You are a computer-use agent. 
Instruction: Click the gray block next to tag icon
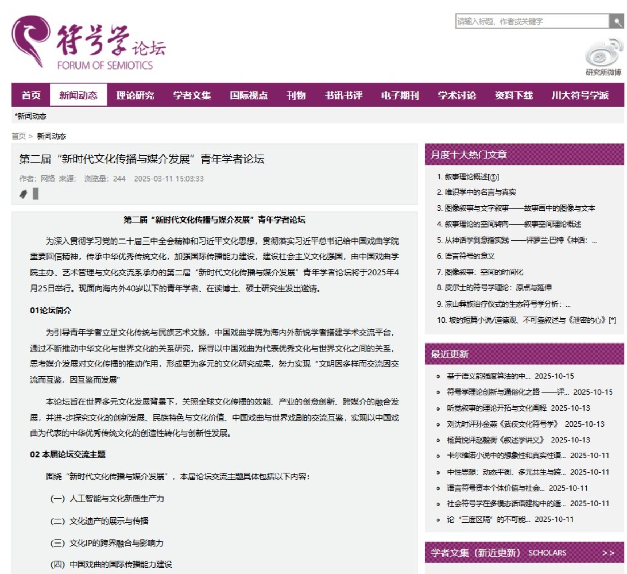[36, 194]
